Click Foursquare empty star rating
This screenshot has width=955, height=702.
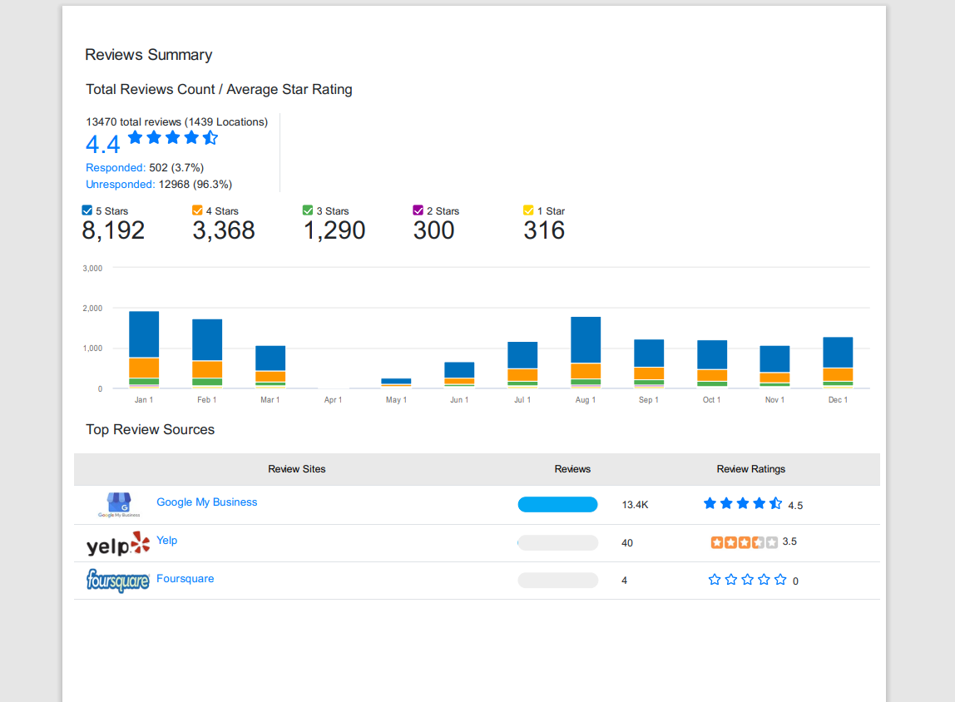click(747, 580)
